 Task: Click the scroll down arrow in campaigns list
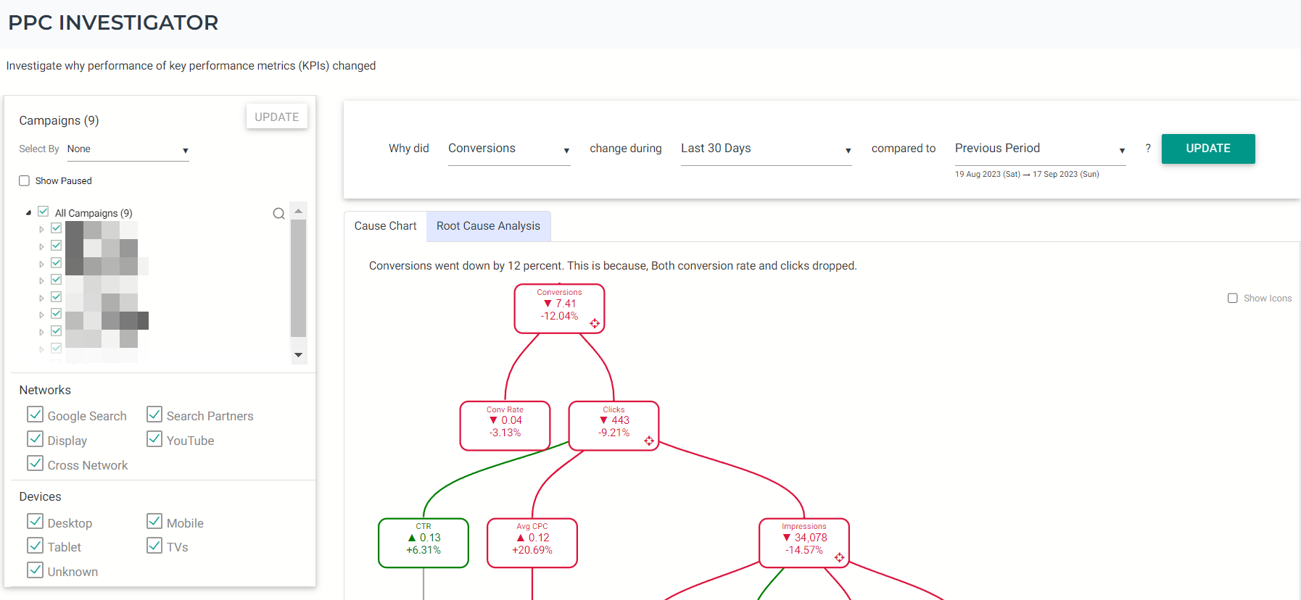pyautogui.click(x=298, y=355)
